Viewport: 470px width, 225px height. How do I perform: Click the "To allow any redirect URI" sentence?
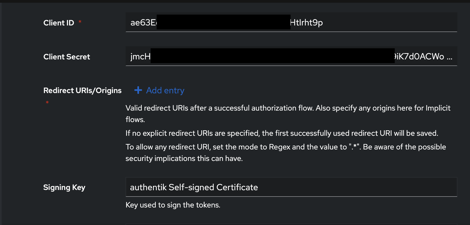click(x=285, y=147)
